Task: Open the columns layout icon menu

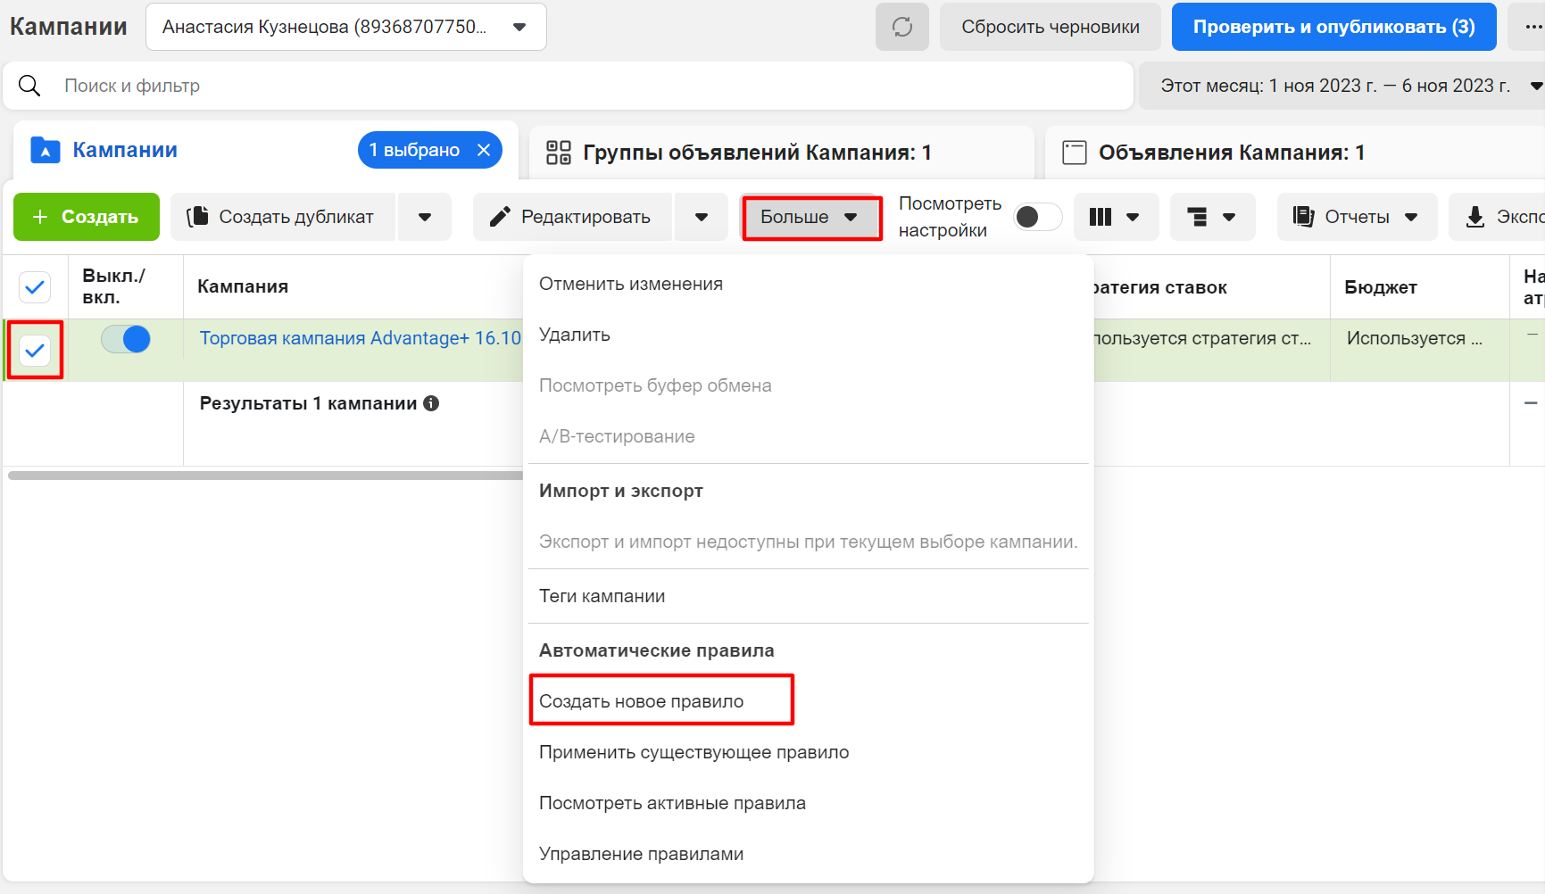Action: pos(1116,217)
